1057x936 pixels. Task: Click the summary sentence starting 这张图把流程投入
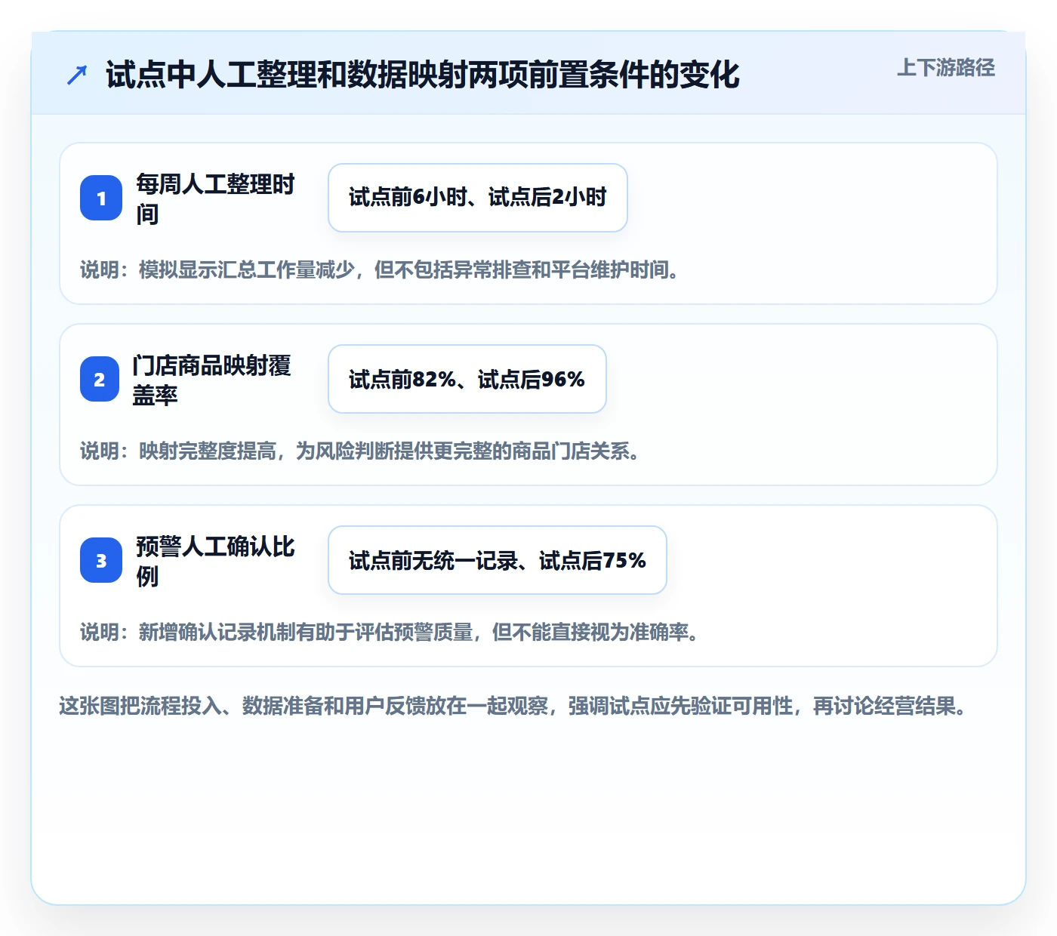pos(513,707)
